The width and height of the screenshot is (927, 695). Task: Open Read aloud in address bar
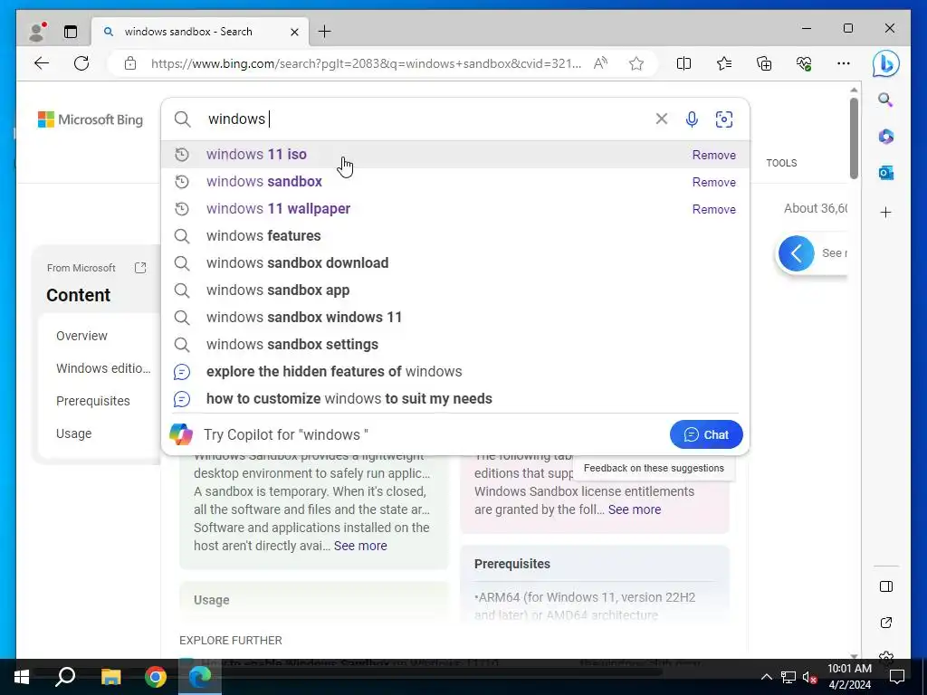pos(601,63)
